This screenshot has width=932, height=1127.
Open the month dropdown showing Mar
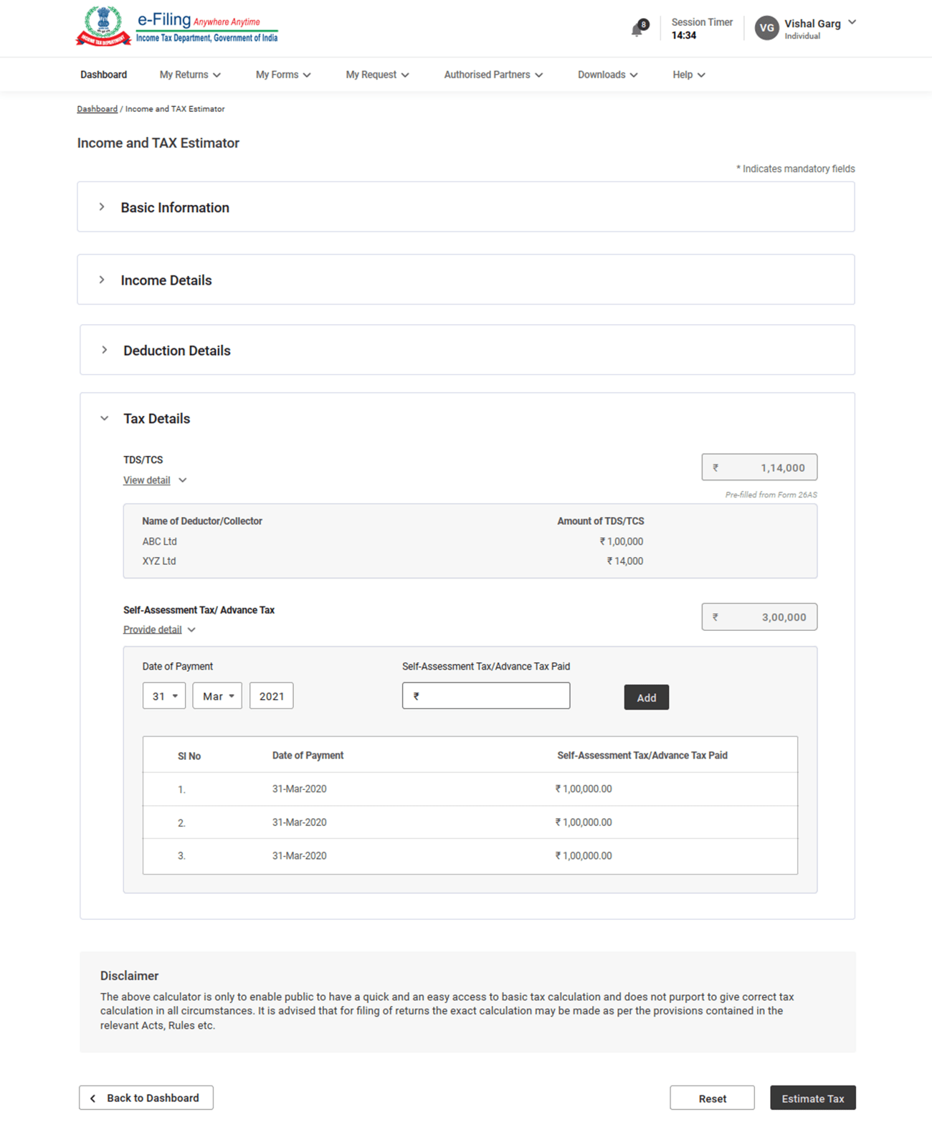[x=217, y=696]
